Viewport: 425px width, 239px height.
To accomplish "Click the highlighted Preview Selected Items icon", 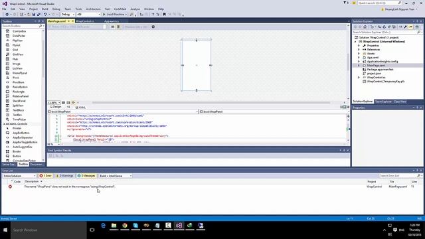I will click(410, 27).
